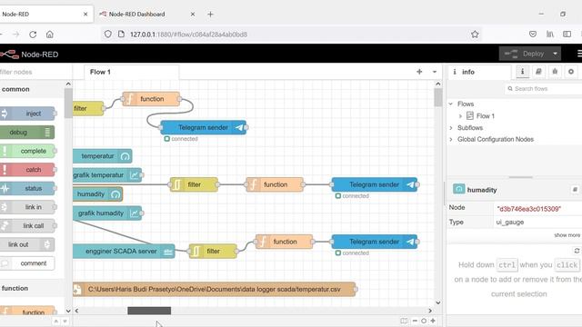Select the link out node in palette

(x=27, y=244)
